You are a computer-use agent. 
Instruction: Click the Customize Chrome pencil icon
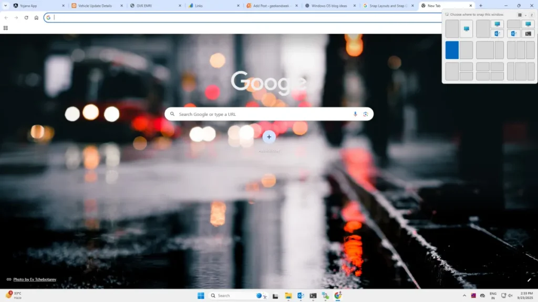point(529,280)
